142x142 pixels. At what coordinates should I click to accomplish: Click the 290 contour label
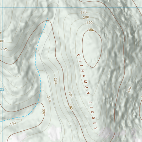point(89,23)
